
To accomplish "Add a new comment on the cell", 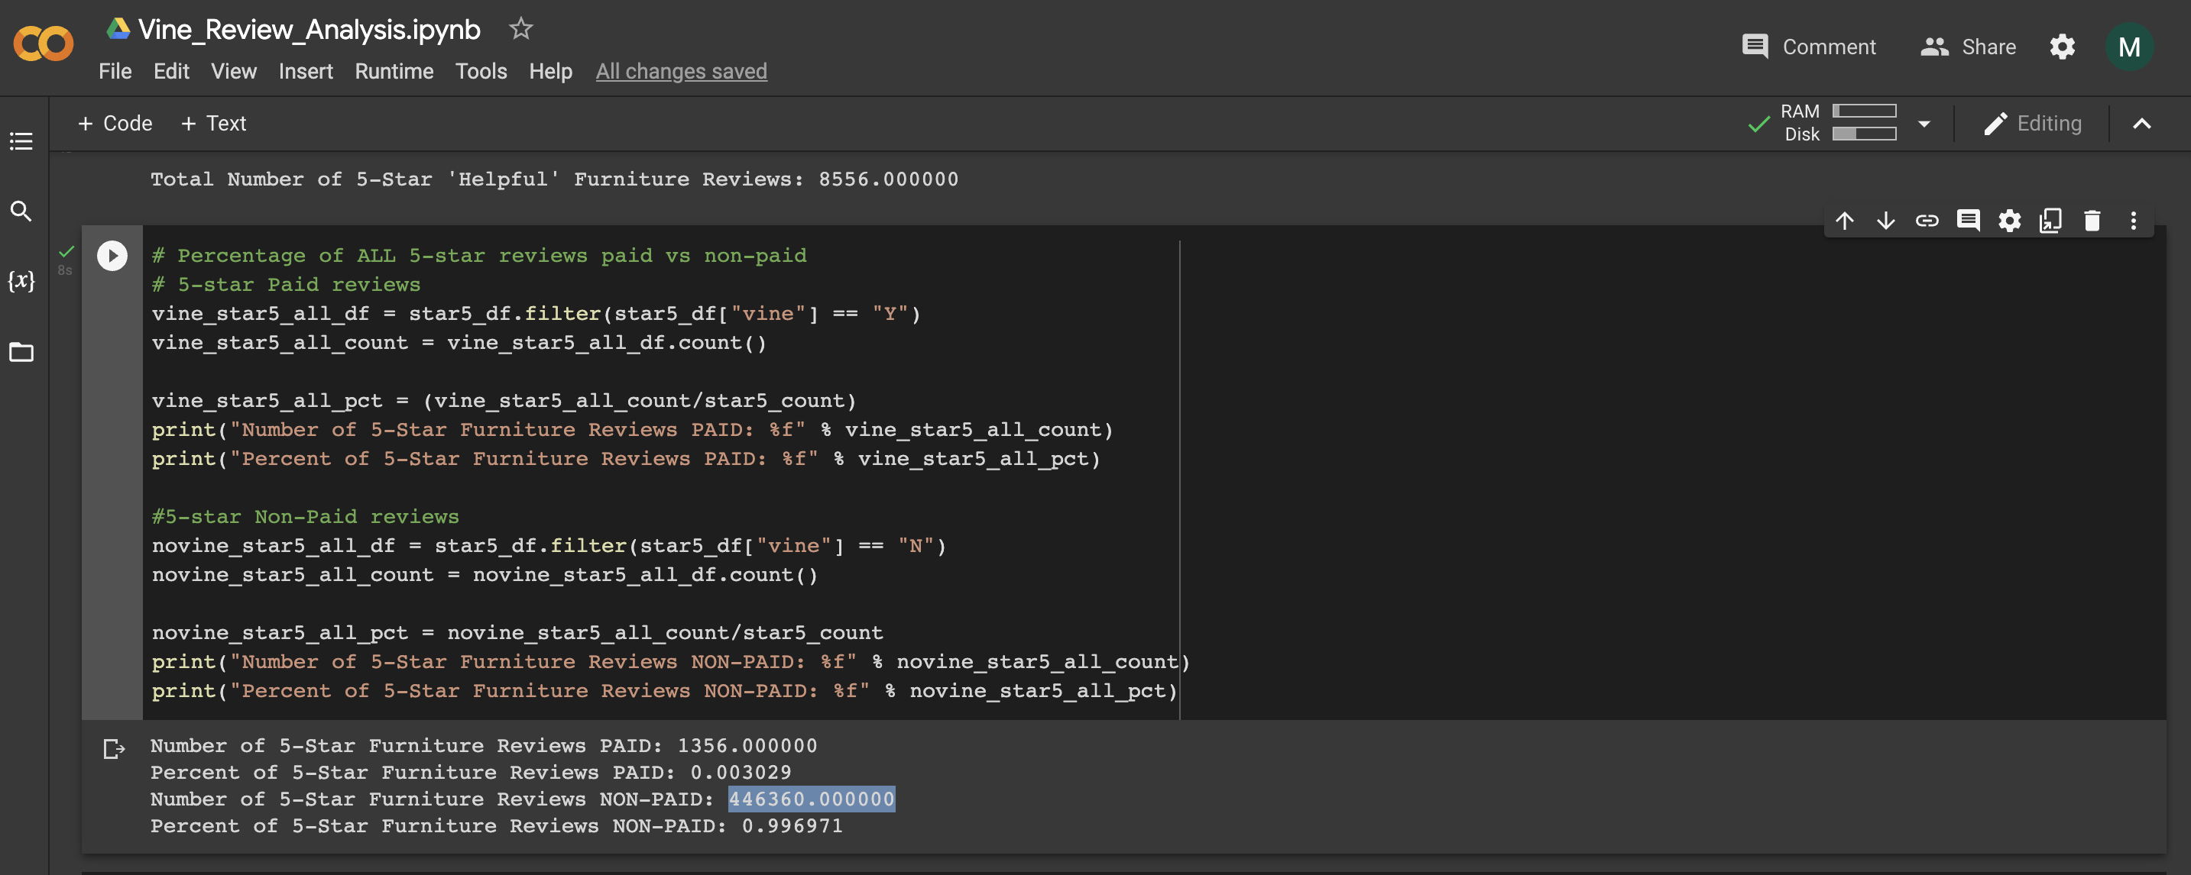I will coord(1968,220).
